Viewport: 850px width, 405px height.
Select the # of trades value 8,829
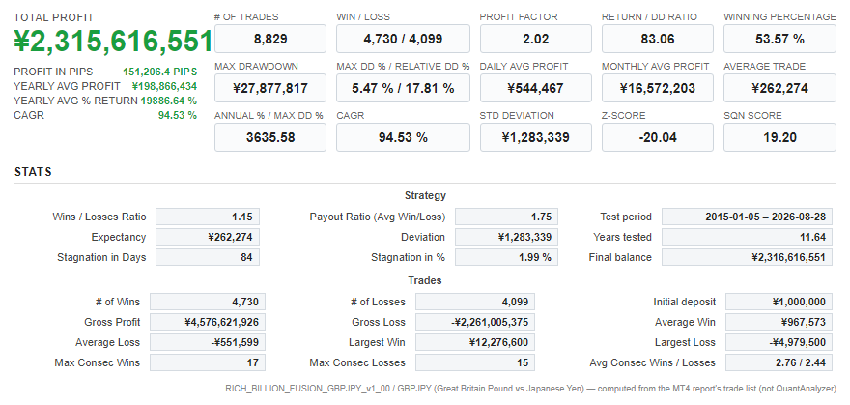270,39
